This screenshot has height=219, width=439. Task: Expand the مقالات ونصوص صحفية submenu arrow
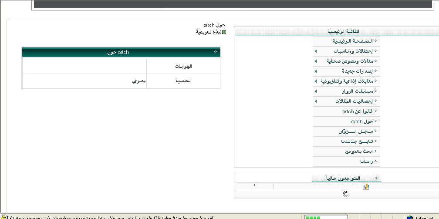coord(316,61)
